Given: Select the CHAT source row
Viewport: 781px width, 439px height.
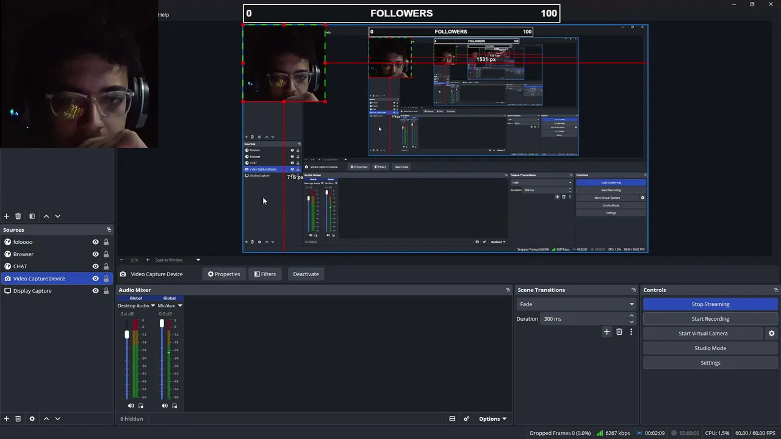Looking at the screenshot, I should (x=57, y=266).
